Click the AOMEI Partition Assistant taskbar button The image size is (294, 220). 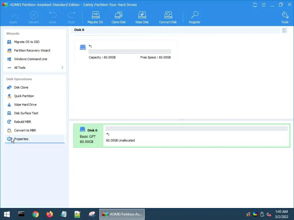(x=122, y=214)
